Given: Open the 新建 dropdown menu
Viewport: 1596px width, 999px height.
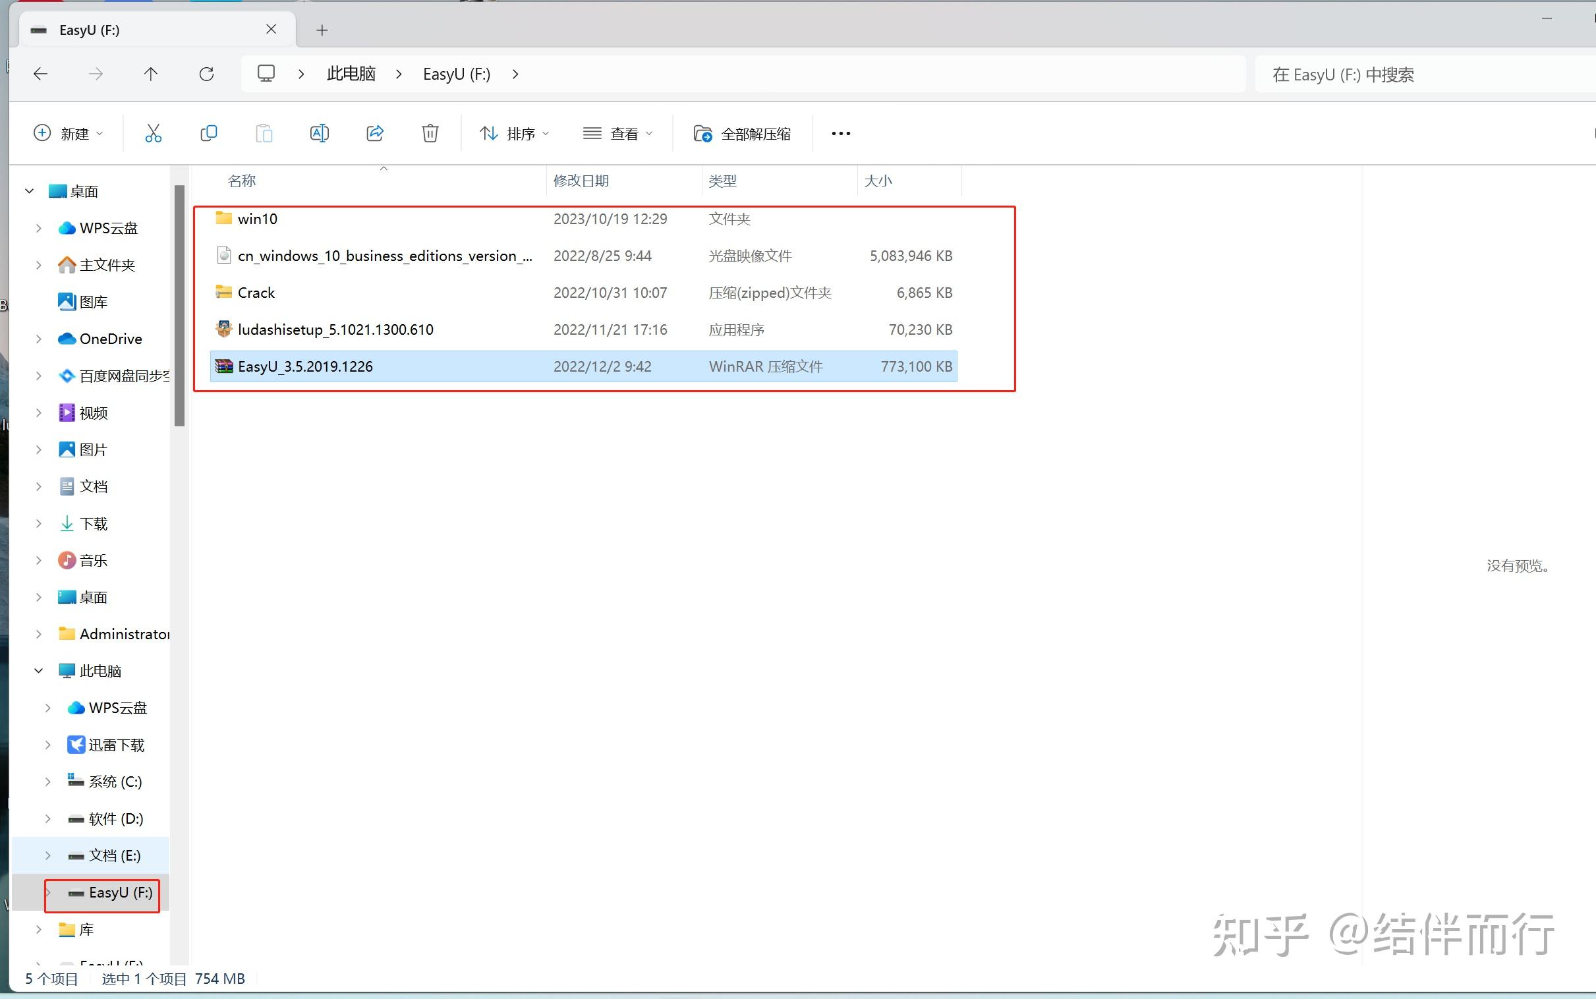Looking at the screenshot, I should (69, 134).
